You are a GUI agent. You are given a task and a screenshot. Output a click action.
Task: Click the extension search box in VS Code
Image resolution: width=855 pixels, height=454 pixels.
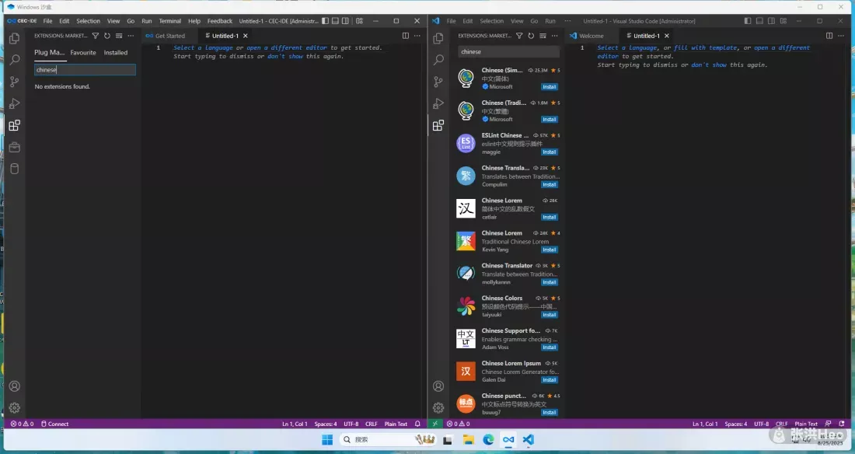coord(507,52)
